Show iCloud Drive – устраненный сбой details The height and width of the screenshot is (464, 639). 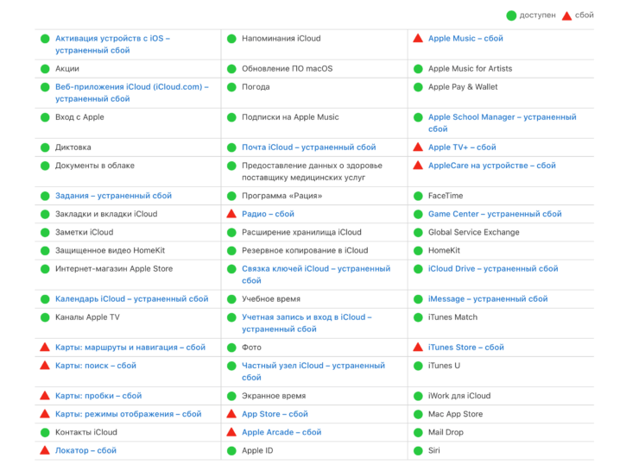click(493, 269)
